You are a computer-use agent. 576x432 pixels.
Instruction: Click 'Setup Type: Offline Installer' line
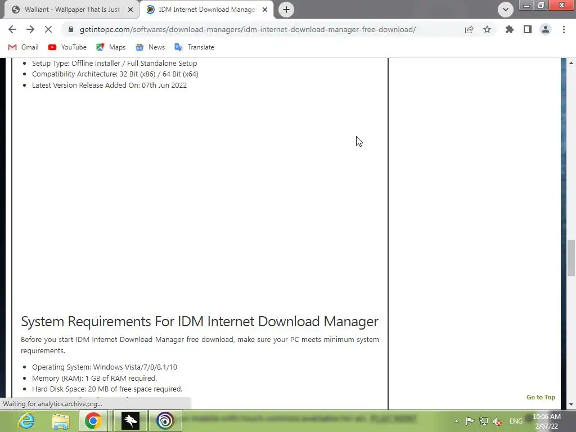[114, 63]
